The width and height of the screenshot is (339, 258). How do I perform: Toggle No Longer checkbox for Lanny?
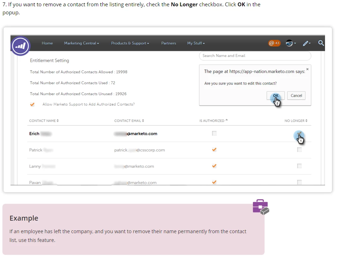tap(299, 166)
